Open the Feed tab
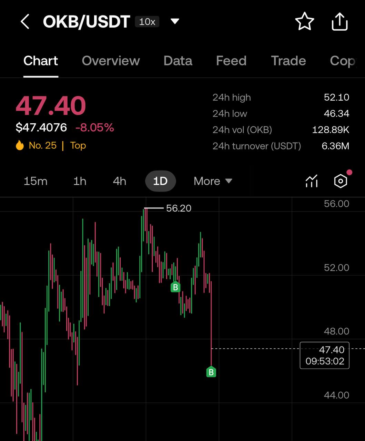 coord(231,61)
